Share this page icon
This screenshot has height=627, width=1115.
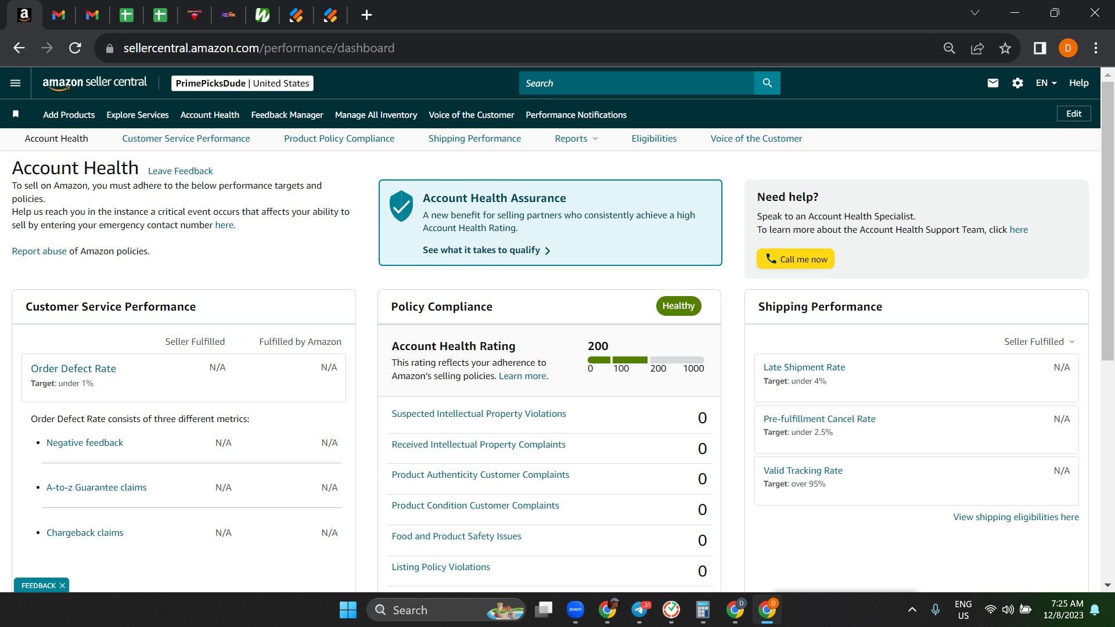click(977, 48)
